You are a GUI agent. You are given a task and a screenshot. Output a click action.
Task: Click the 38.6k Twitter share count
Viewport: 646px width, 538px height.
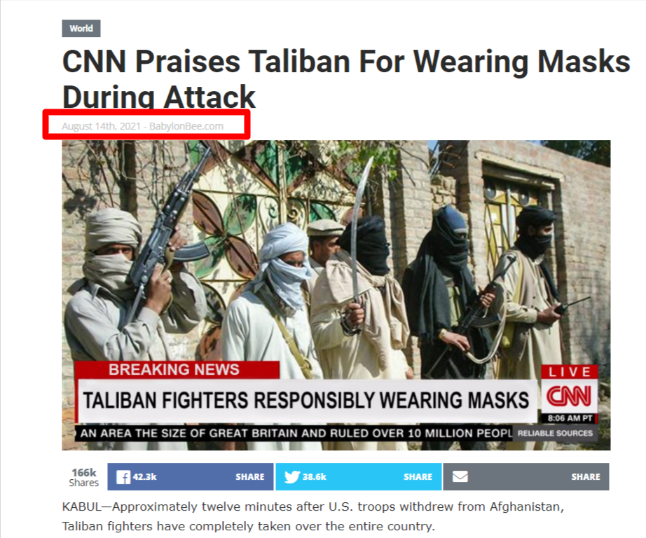pos(315,476)
